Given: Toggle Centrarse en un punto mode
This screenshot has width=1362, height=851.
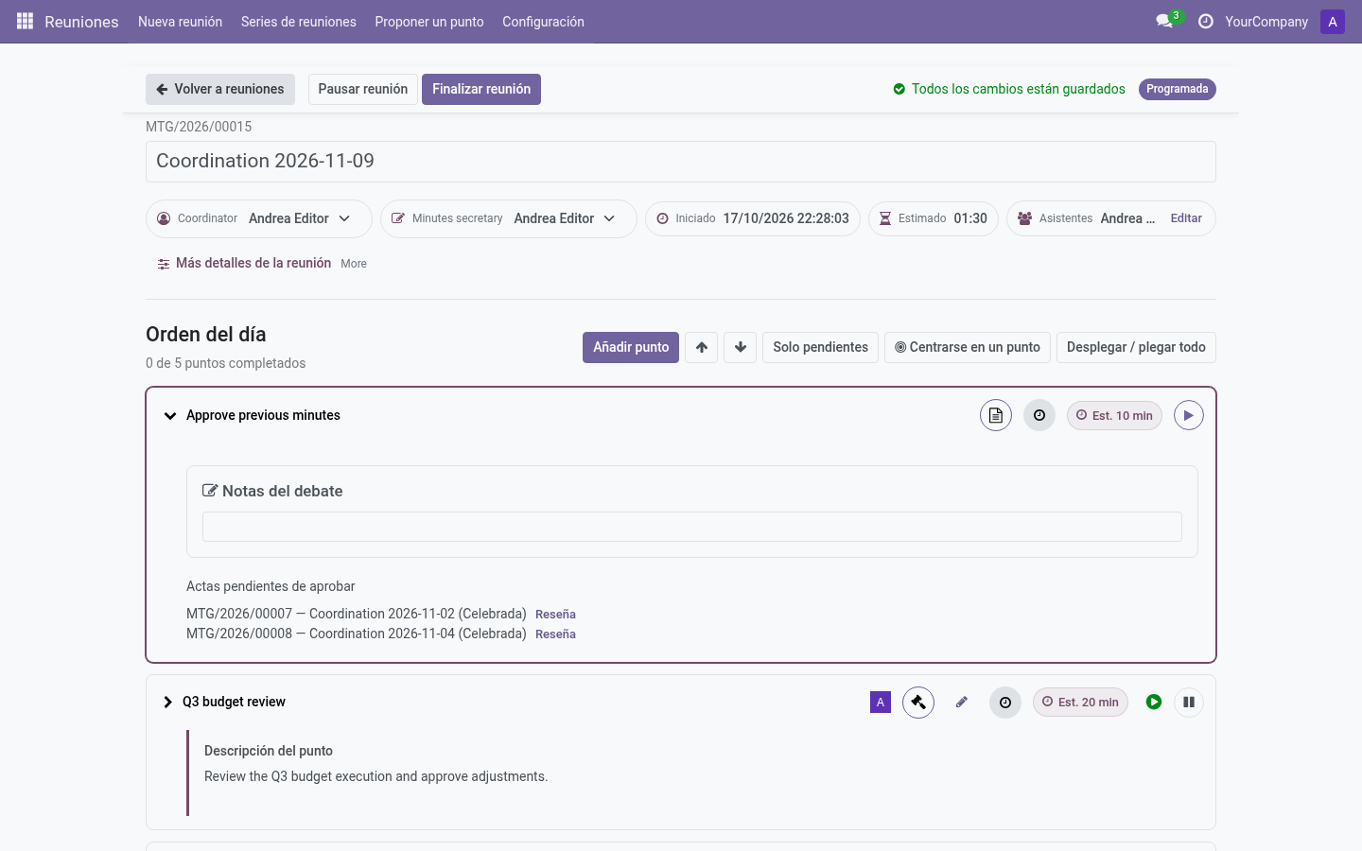Looking at the screenshot, I should coord(968,347).
